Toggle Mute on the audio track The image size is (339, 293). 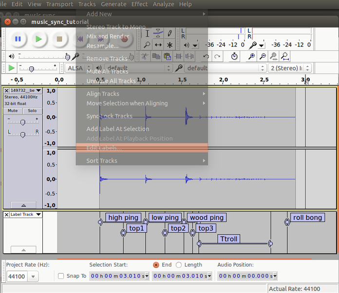(13, 111)
